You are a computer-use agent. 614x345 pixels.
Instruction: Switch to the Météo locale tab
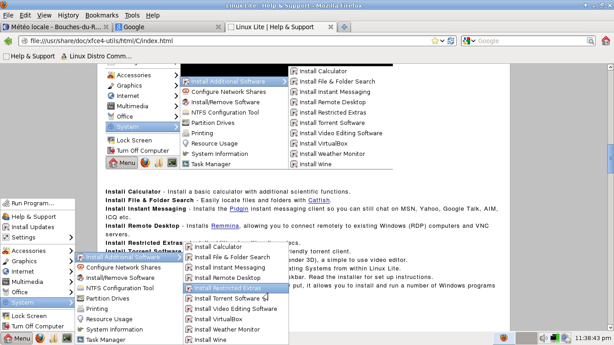[x=56, y=27]
